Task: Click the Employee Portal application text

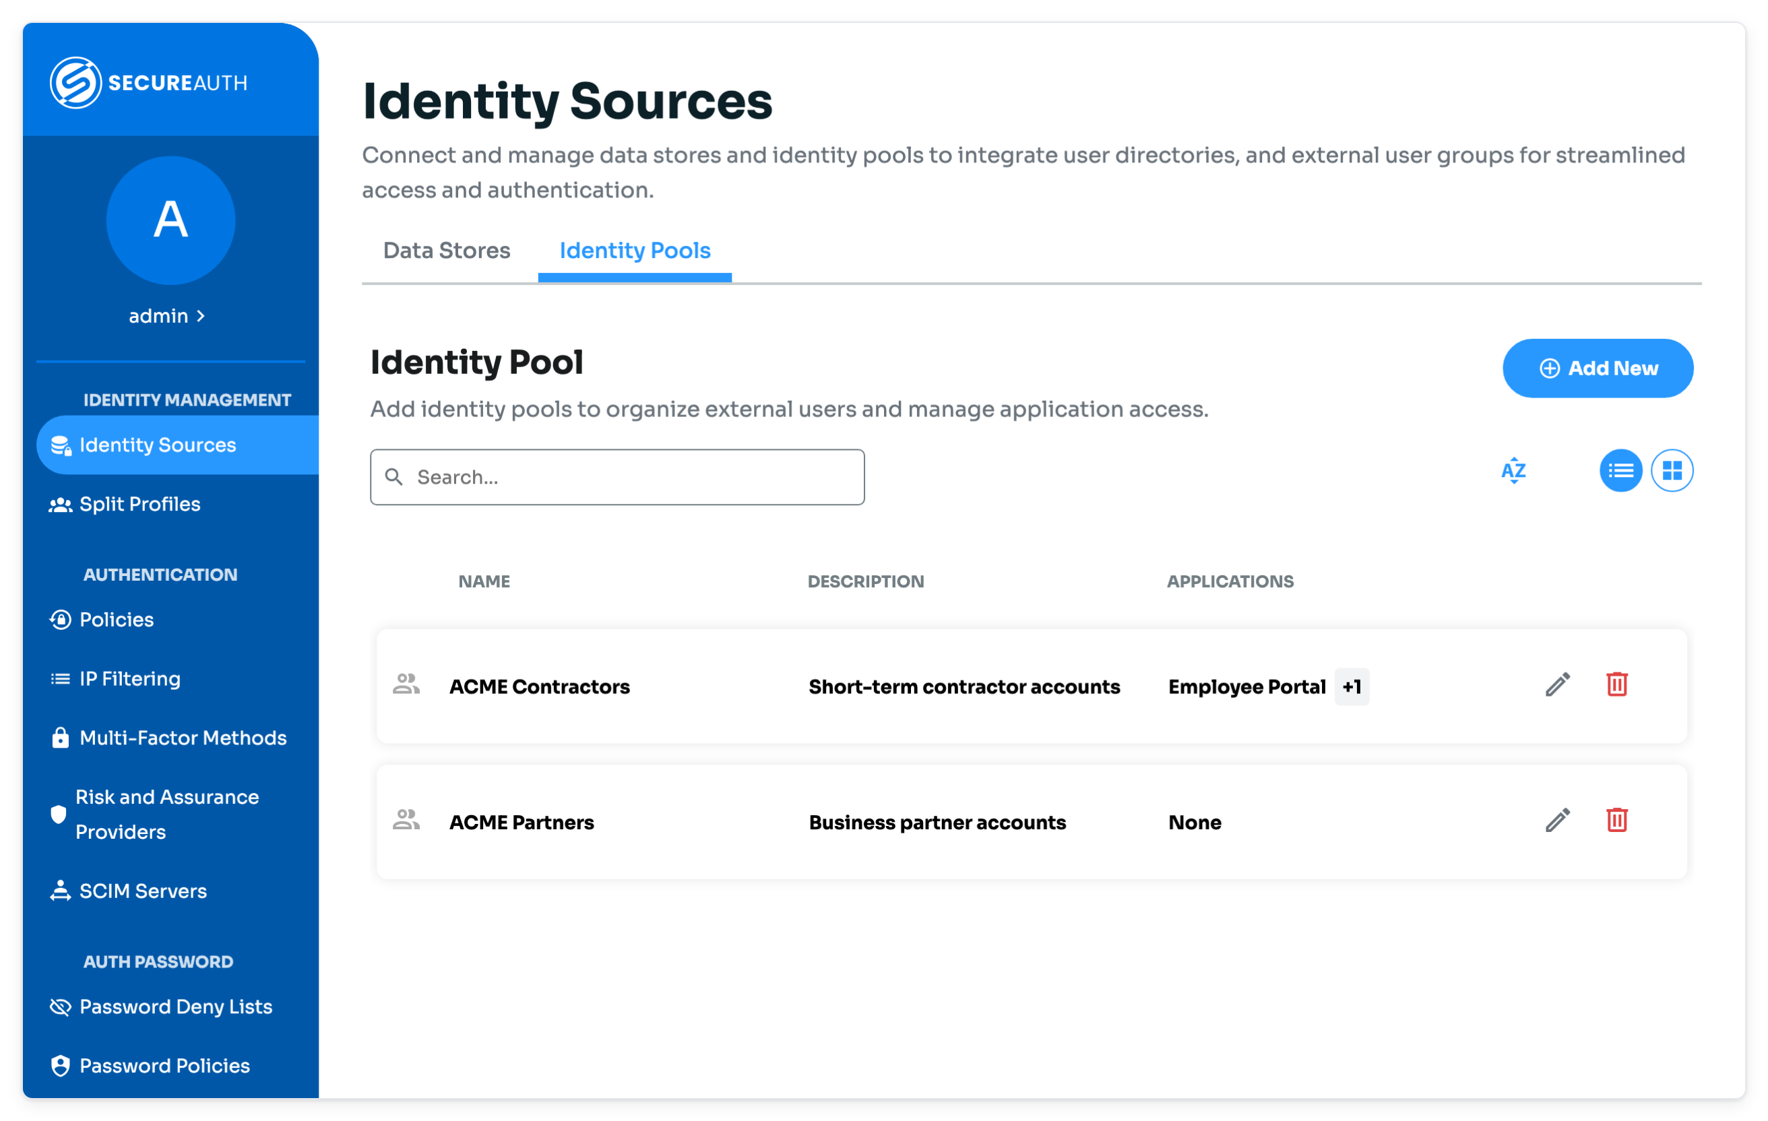Action: click(x=1246, y=686)
